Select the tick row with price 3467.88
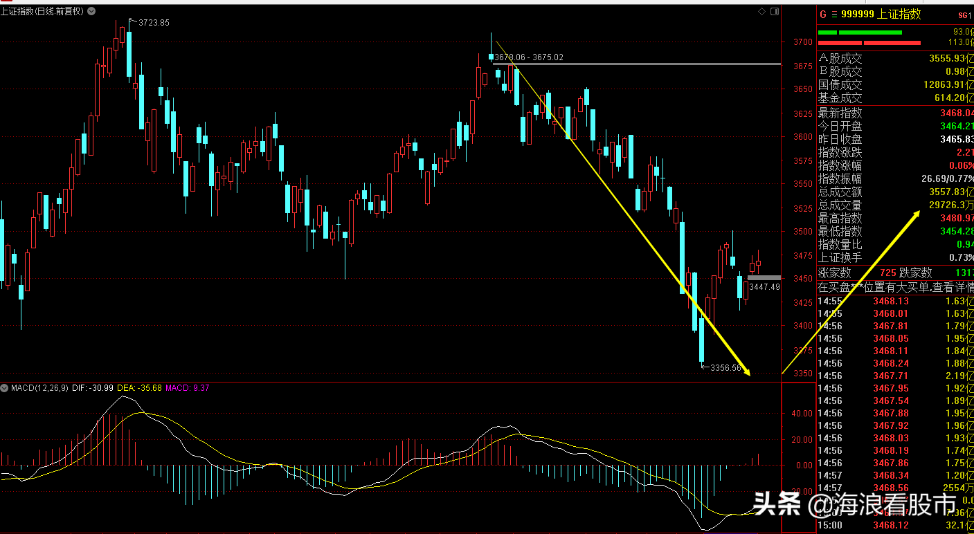 coord(896,413)
